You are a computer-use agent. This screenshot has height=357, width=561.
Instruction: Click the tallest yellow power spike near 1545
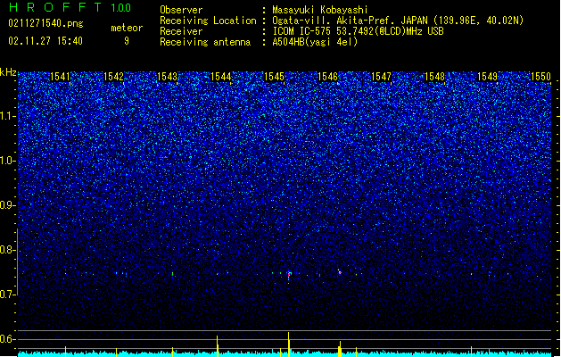coord(289,345)
